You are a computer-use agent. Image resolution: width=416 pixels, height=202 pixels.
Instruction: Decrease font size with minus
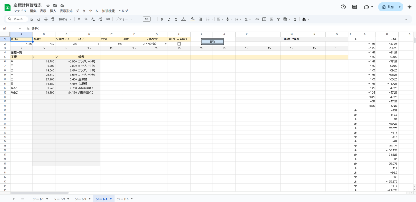[140, 19]
